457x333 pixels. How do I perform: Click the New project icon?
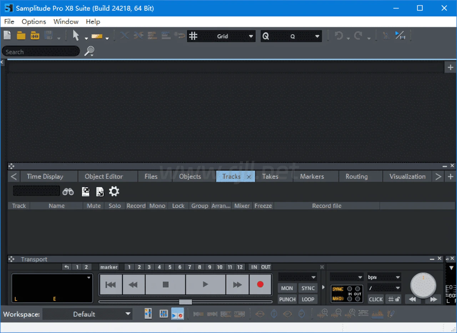pos(7,36)
